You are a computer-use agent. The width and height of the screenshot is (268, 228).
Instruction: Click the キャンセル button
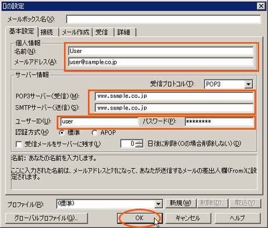pos(188,218)
